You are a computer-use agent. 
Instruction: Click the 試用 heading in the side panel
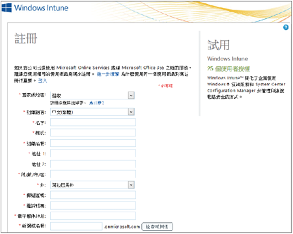[219, 45]
